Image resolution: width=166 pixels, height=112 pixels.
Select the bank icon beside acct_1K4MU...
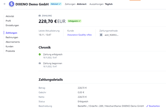(101, 35)
